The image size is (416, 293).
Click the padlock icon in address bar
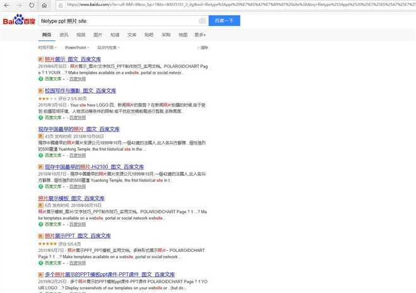61,5
